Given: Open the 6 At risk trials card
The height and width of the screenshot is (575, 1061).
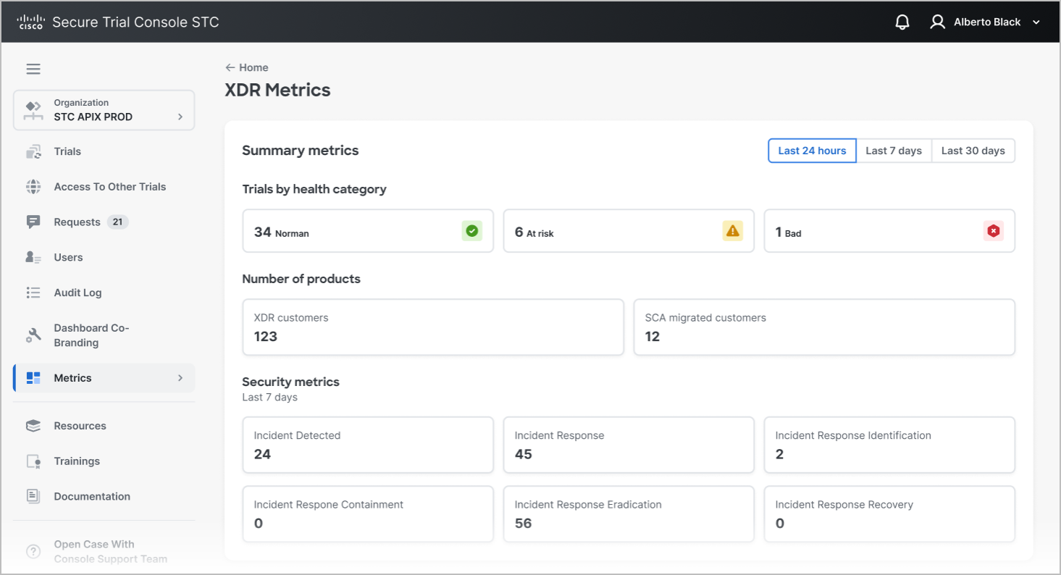Looking at the screenshot, I should 629,231.
